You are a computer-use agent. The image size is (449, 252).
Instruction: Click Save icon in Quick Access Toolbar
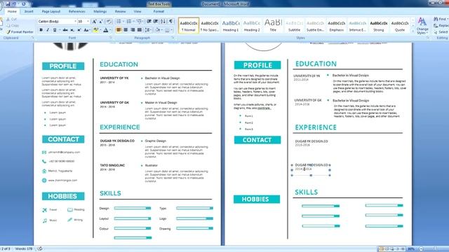(x=8, y=4)
